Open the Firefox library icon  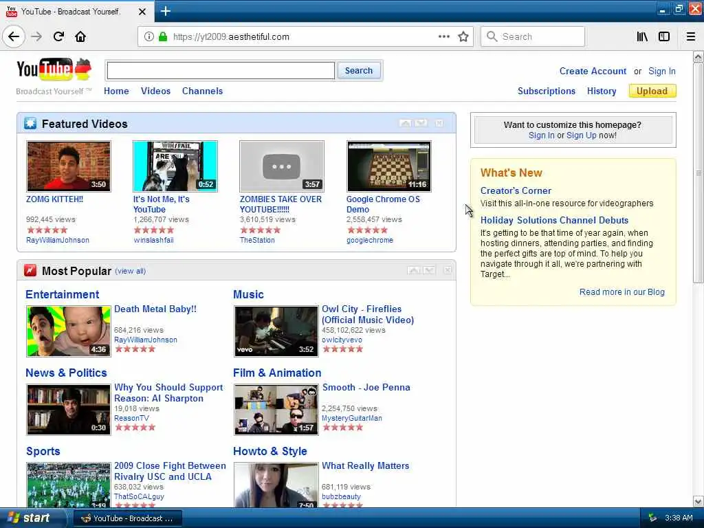(x=642, y=36)
